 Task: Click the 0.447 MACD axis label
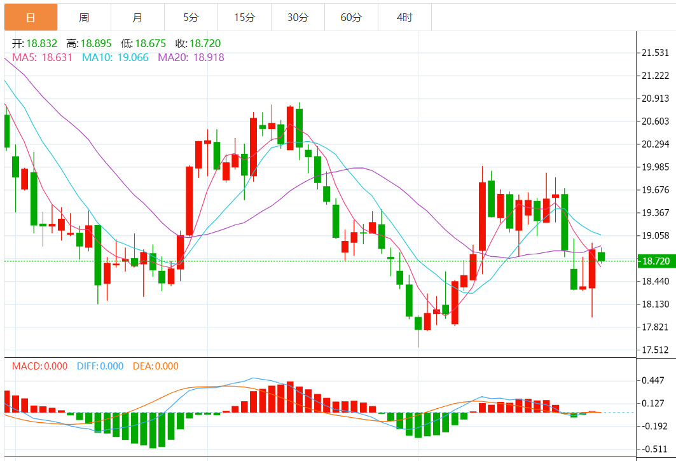(x=652, y=380)
